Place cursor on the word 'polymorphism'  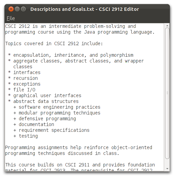(x=117, y=55)
